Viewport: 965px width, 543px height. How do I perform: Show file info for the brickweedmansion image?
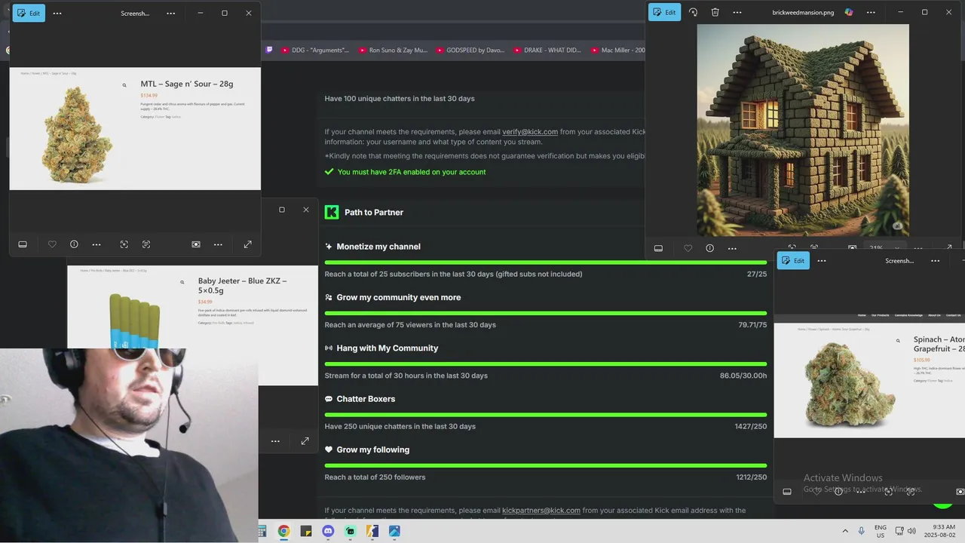[709, 248]
